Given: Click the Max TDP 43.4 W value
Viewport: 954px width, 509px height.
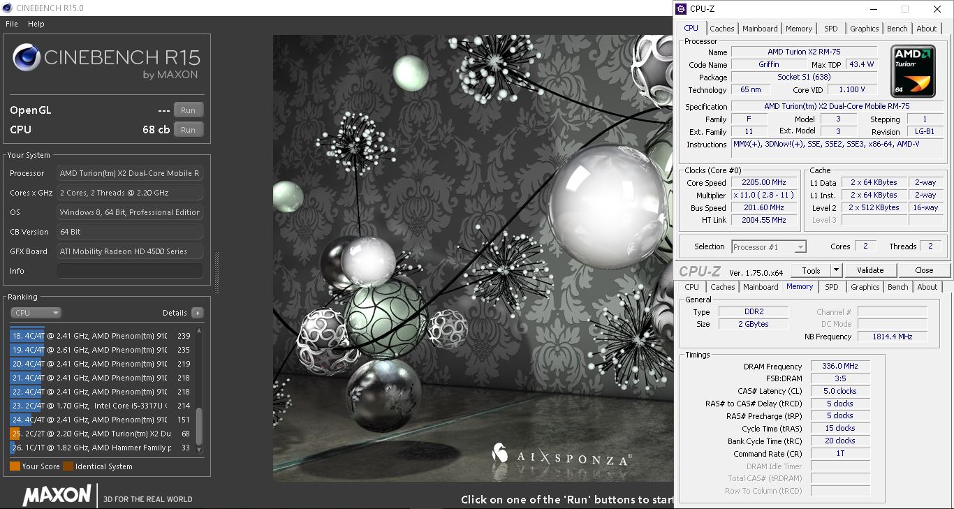Looking at the screenshot, I should (x=861, y=65).
